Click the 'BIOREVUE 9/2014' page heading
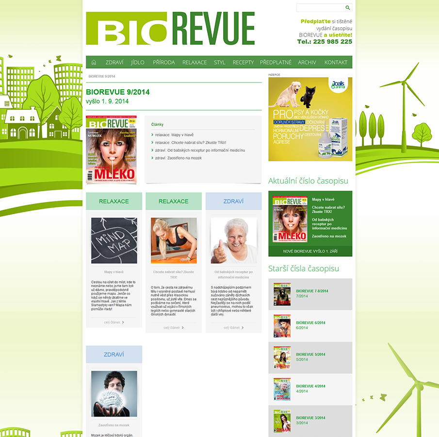The height and width of the screenshot is (437, 439). [117, 92]
